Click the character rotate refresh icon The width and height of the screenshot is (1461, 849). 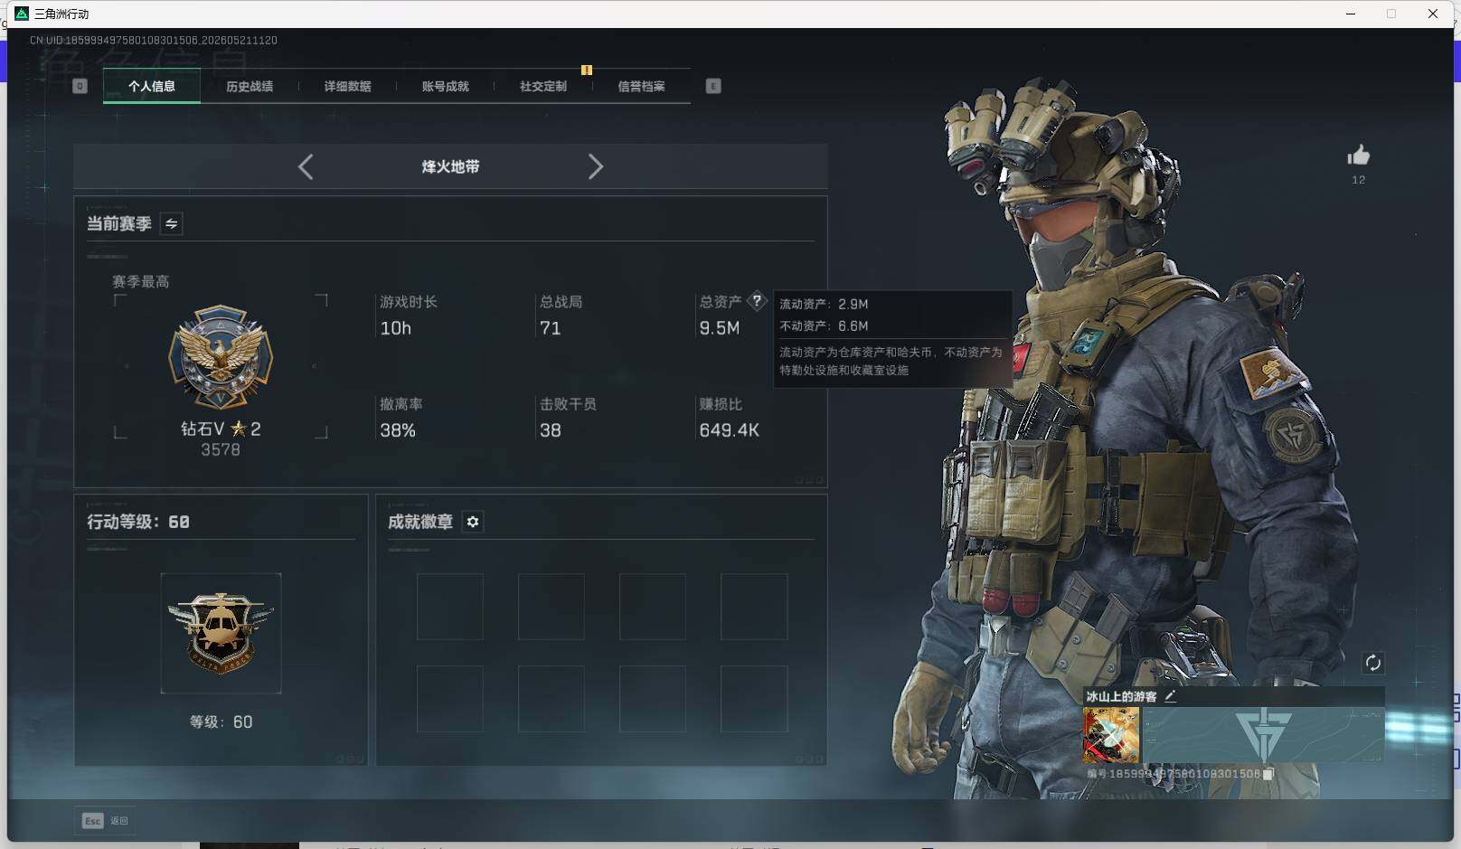tap(1372, 663)
